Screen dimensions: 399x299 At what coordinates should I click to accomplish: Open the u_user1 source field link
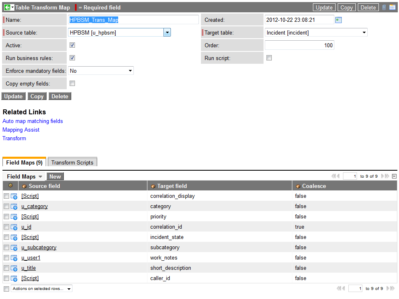tap(31, 258)
